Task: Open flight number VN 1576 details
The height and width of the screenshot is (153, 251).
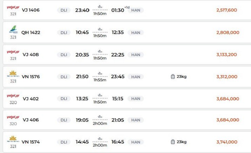Action: [31, 77]
